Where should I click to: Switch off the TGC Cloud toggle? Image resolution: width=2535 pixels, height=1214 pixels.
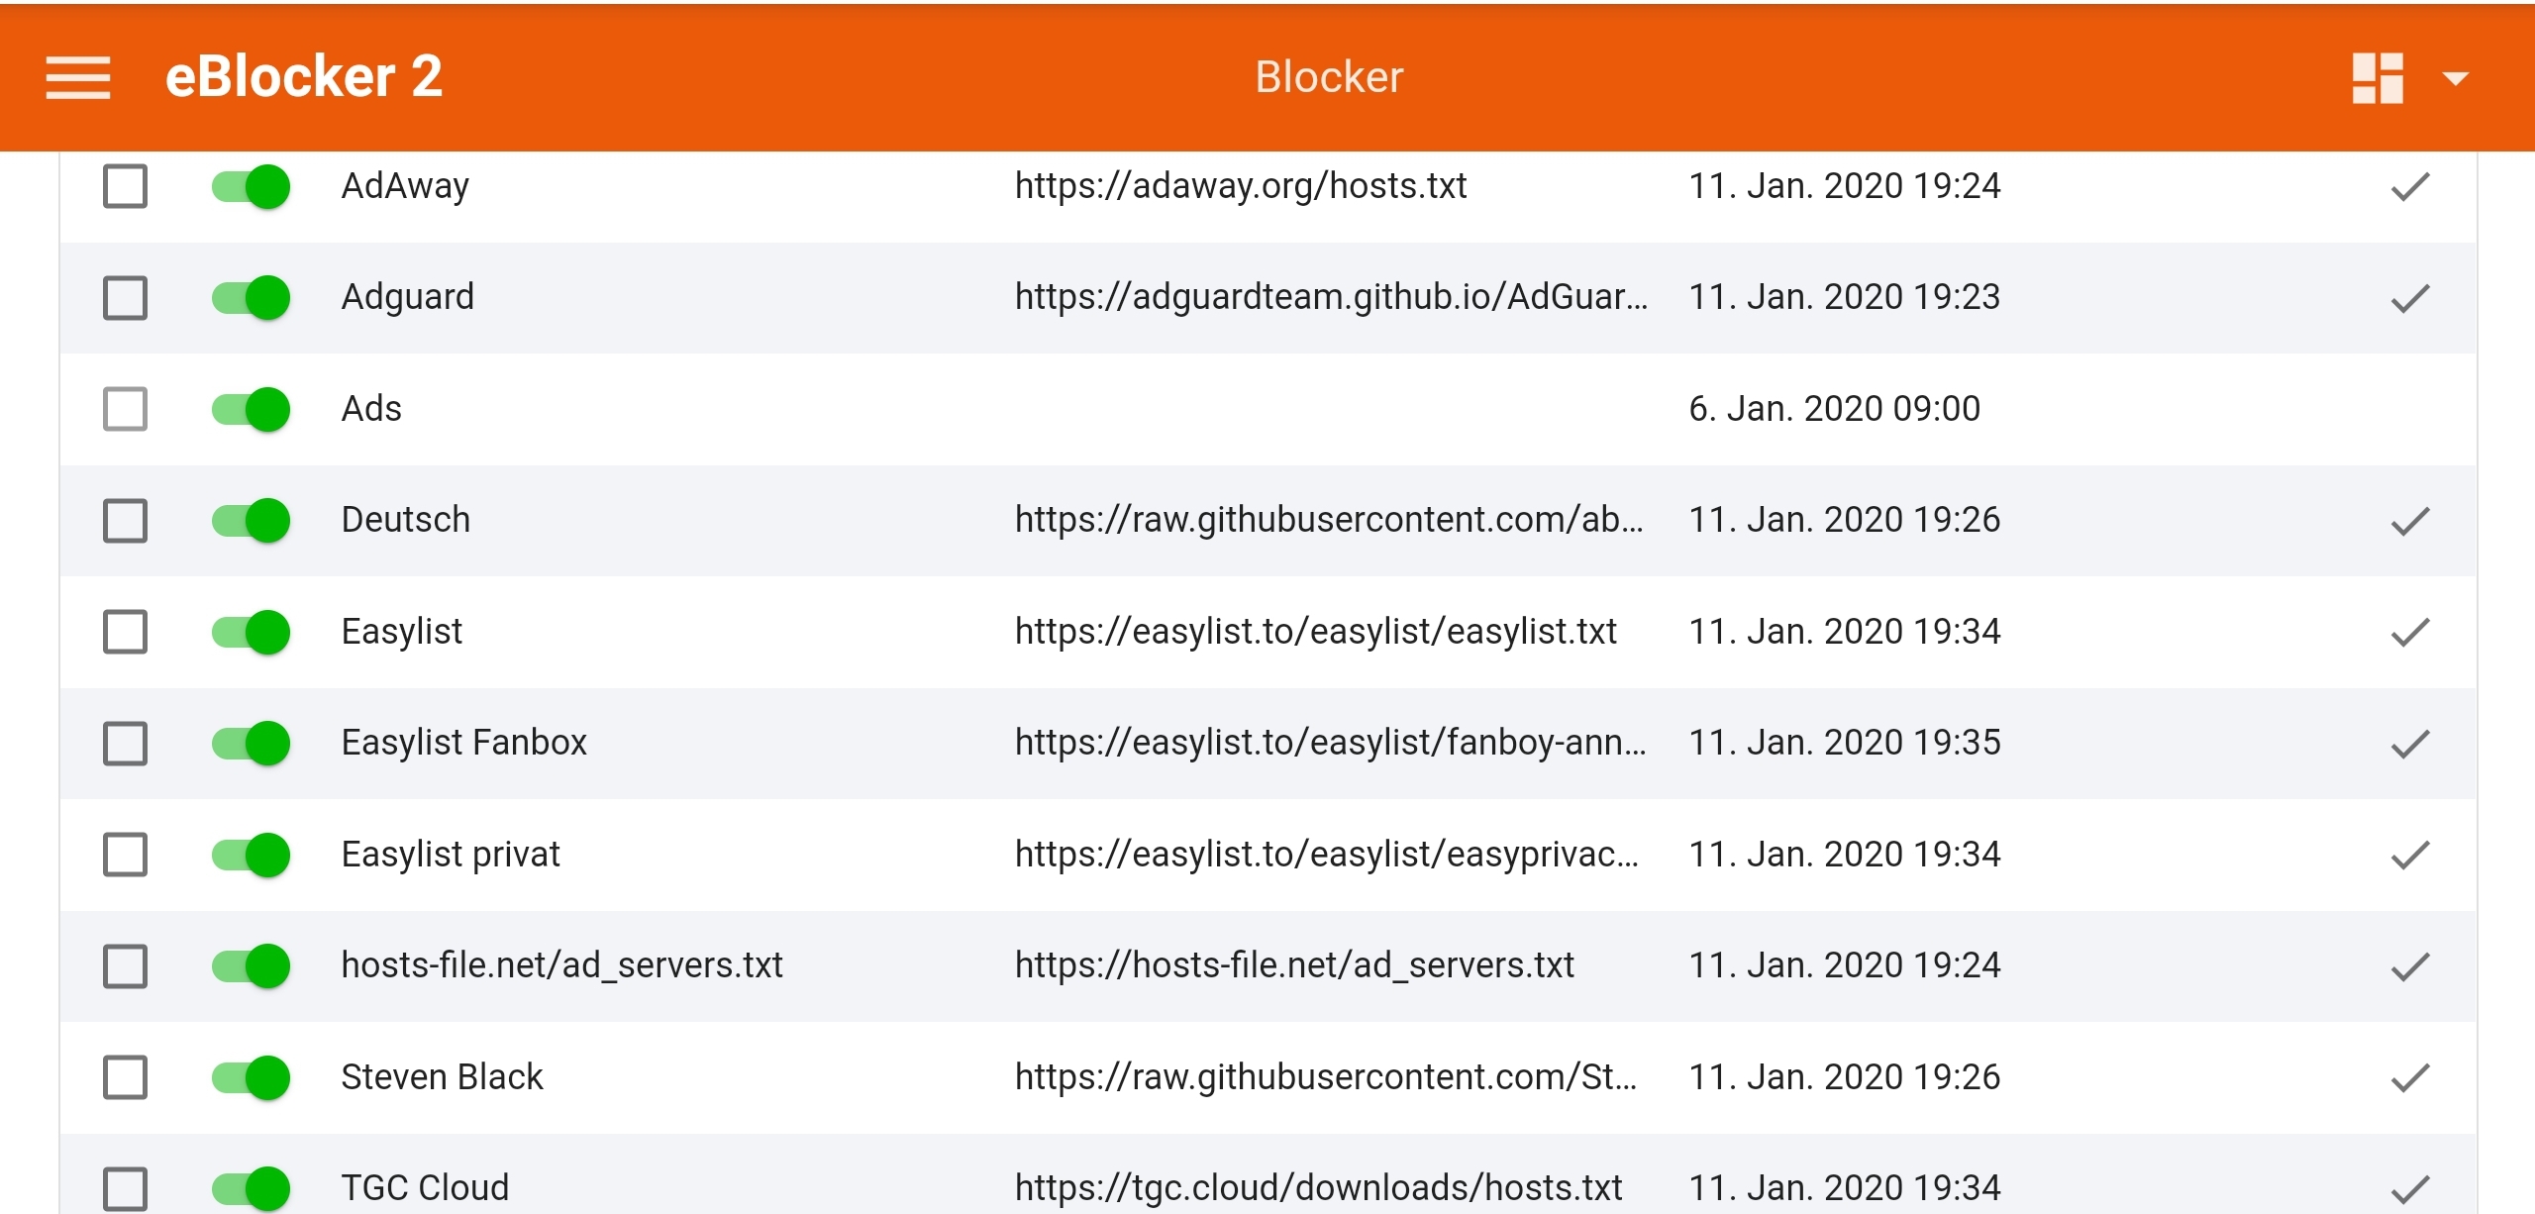(x=251, y=1187)
